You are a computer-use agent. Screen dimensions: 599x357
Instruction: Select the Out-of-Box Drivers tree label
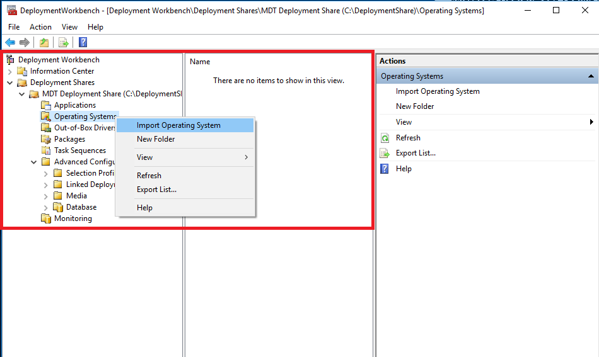coord(84,128)
